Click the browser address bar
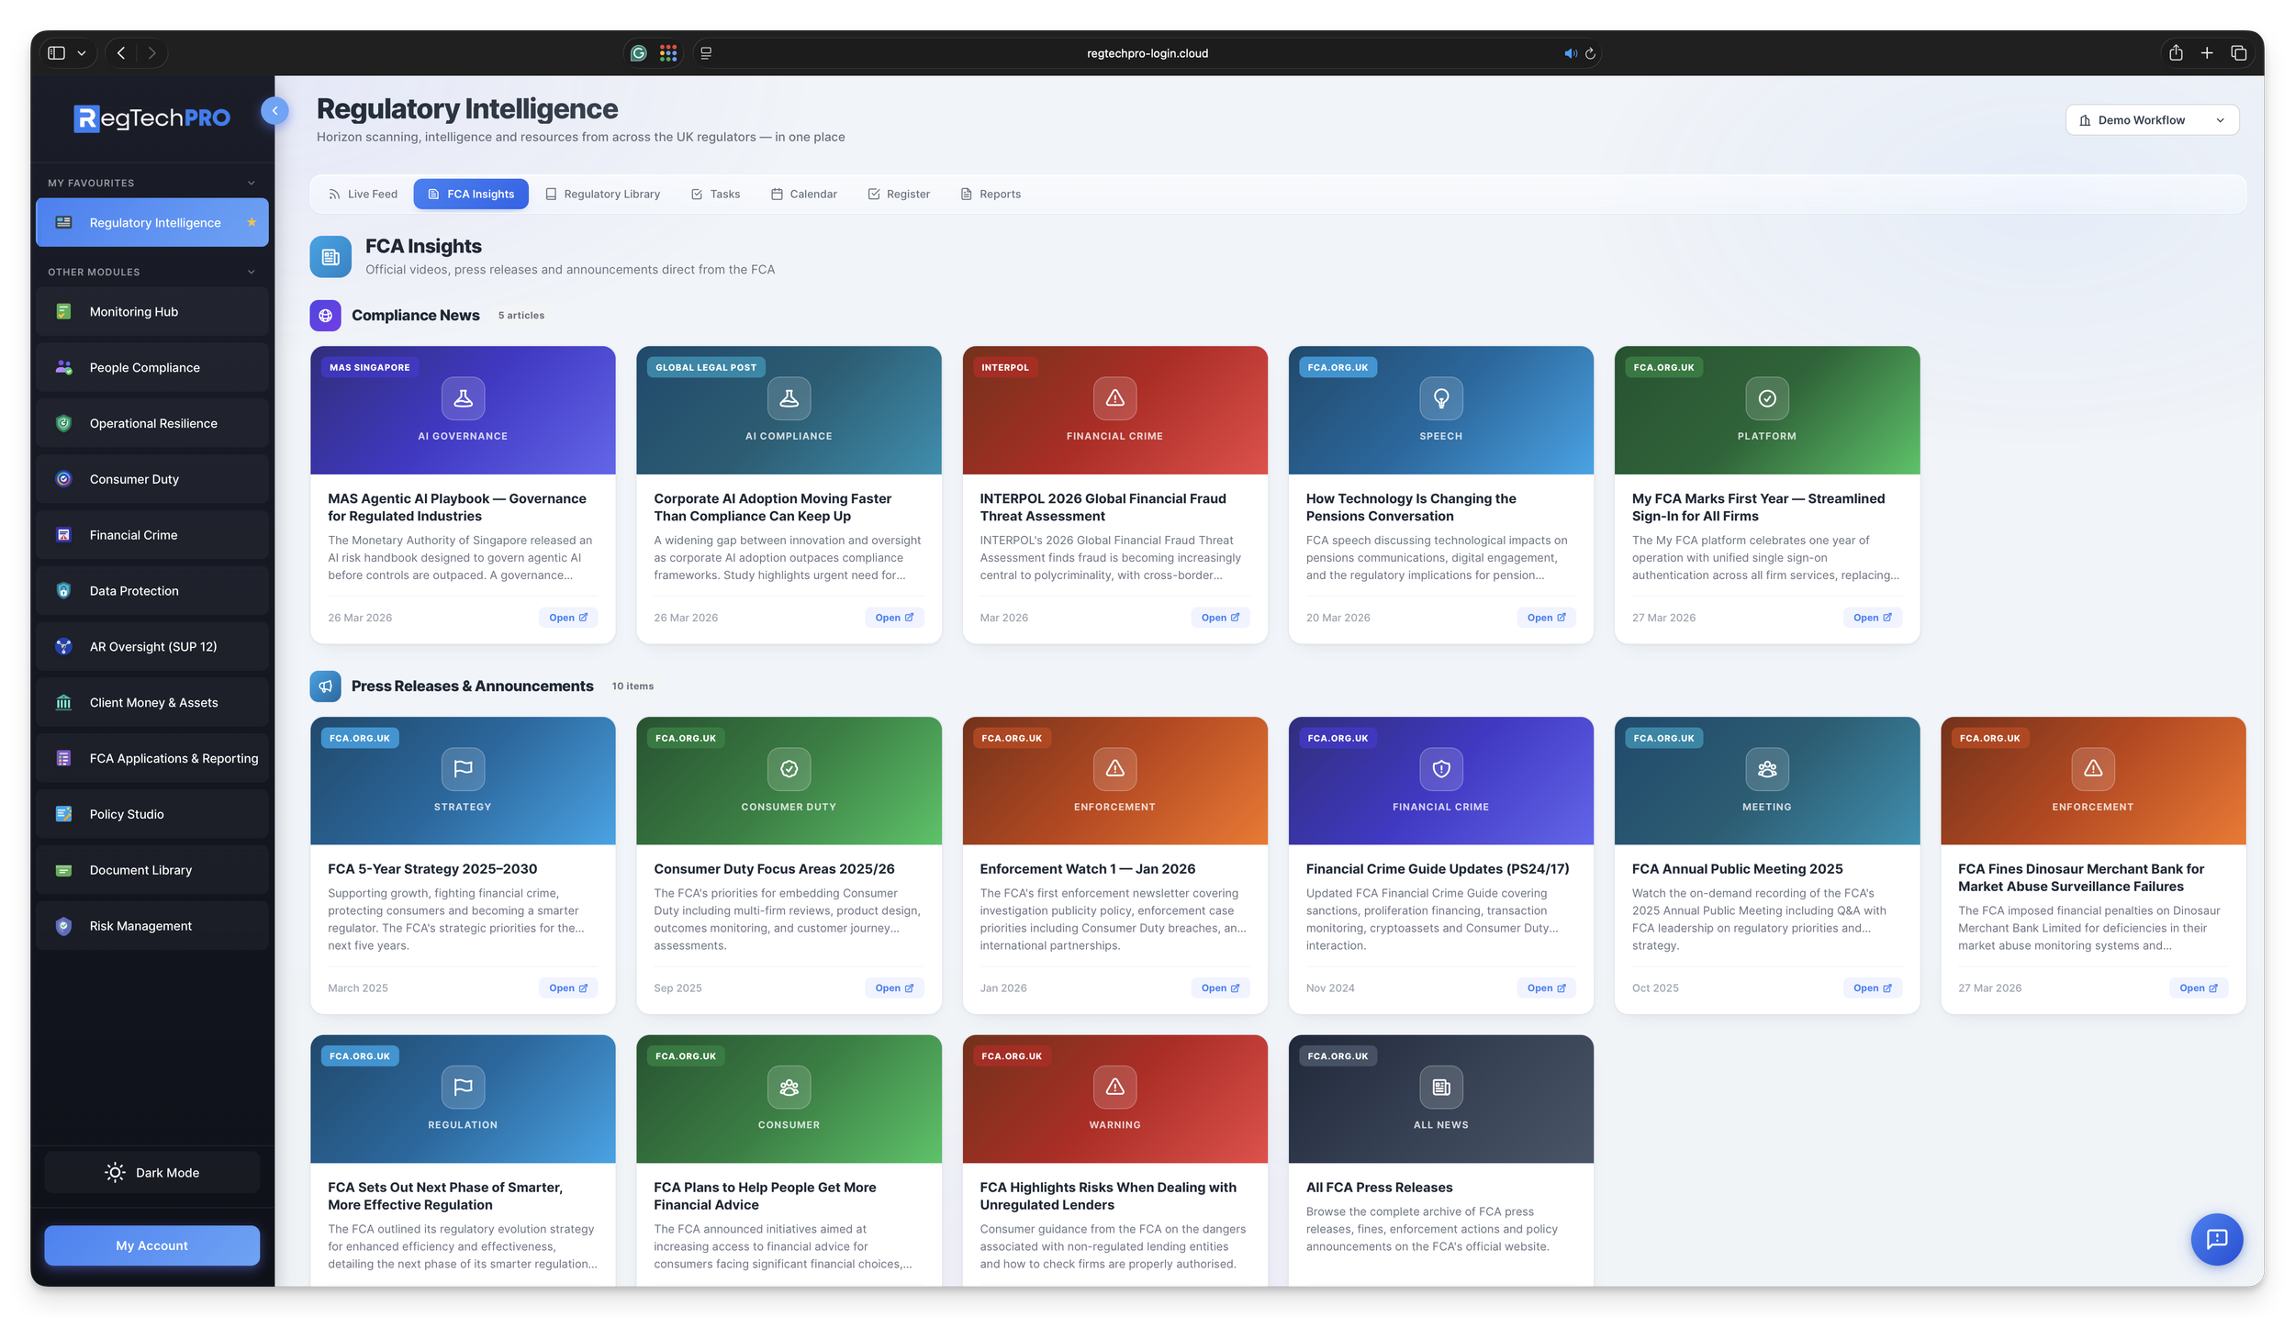 pos(1147,54)
